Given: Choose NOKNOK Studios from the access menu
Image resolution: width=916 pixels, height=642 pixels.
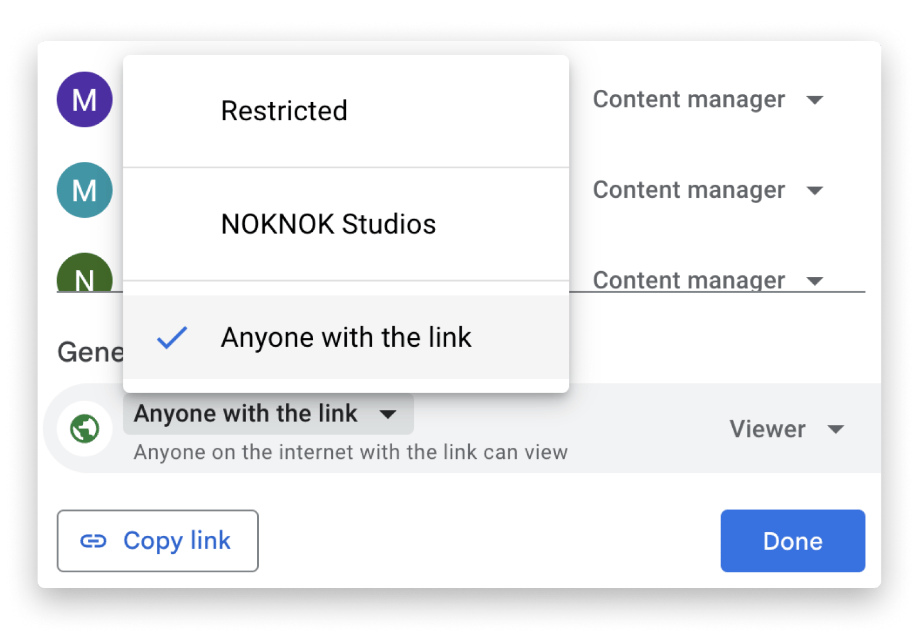Looking at the screenshot, I should pyautogui.click(x=328, y=224).
